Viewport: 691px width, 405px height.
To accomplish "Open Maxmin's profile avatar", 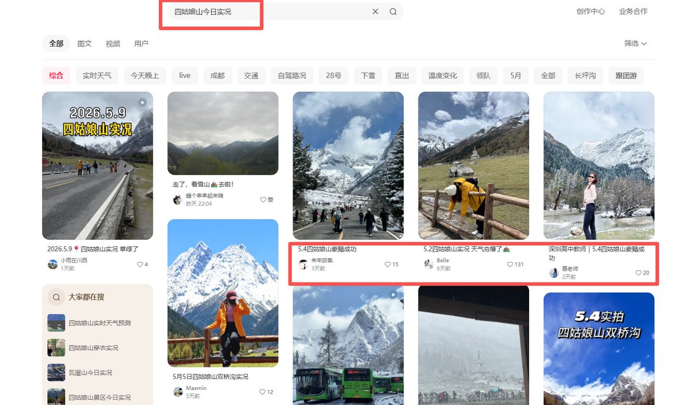I will [178, 392].
